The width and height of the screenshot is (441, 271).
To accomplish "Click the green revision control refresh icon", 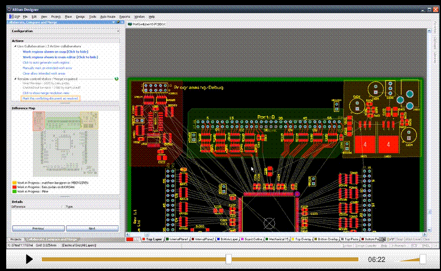I will [x=116, y=79].
